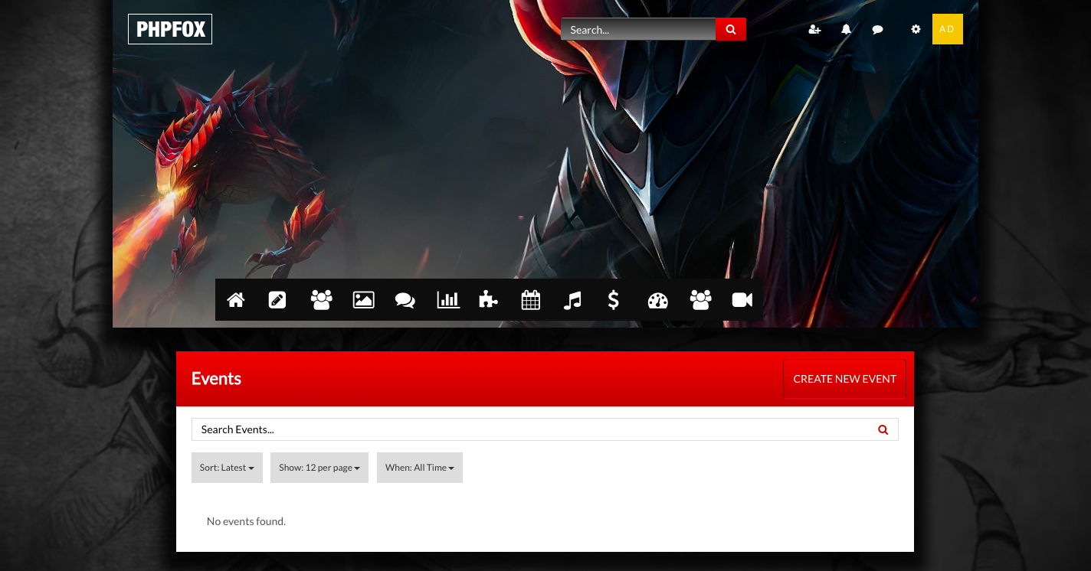Click the PHPFOX logo
The height and width of the screenshot is (571, 1091).
(x=170, y=29)
